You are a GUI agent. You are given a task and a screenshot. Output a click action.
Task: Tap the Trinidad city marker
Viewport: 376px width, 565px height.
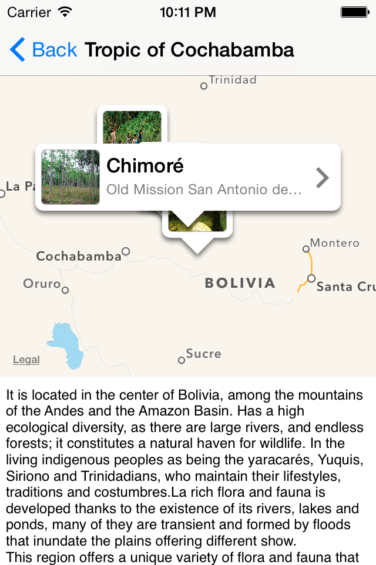[204, 86]
